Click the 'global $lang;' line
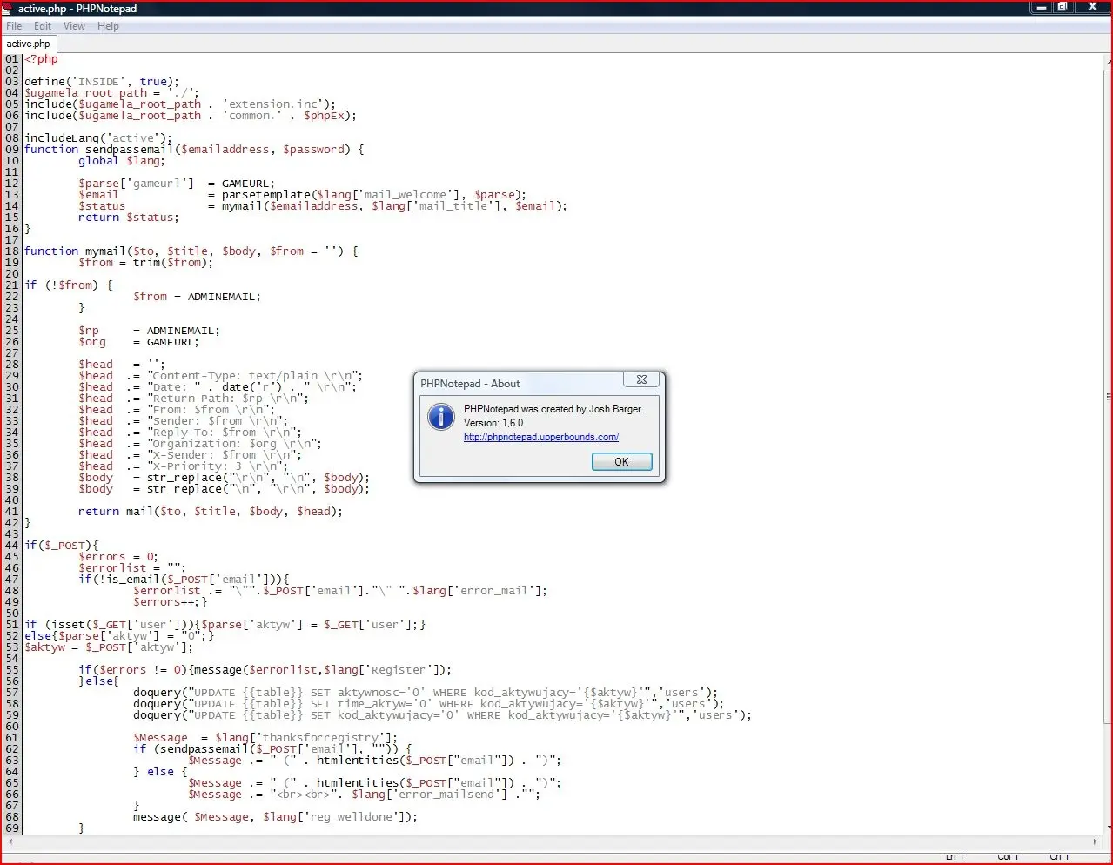The height and width of the screenshot is (865, 1113). click(121, 161)
